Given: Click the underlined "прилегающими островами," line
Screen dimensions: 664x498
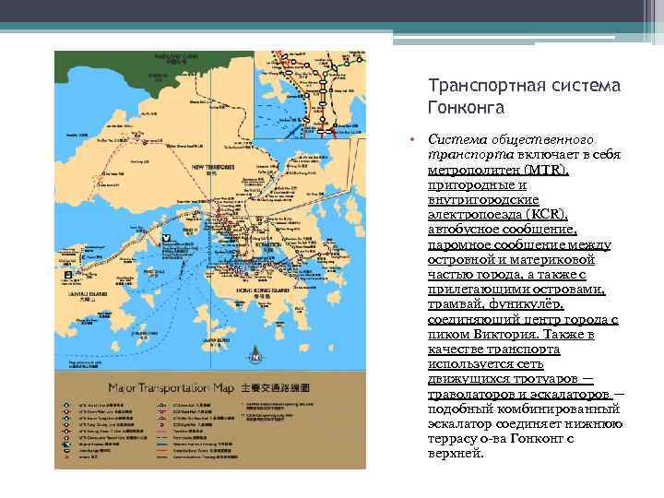Looking at the screenshot, I should pyautogui.click(x=516, y=289).
